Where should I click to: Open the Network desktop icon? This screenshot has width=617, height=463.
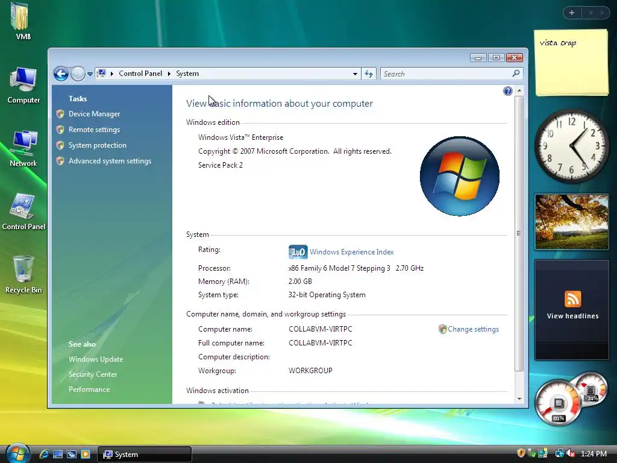pos(23,148)
